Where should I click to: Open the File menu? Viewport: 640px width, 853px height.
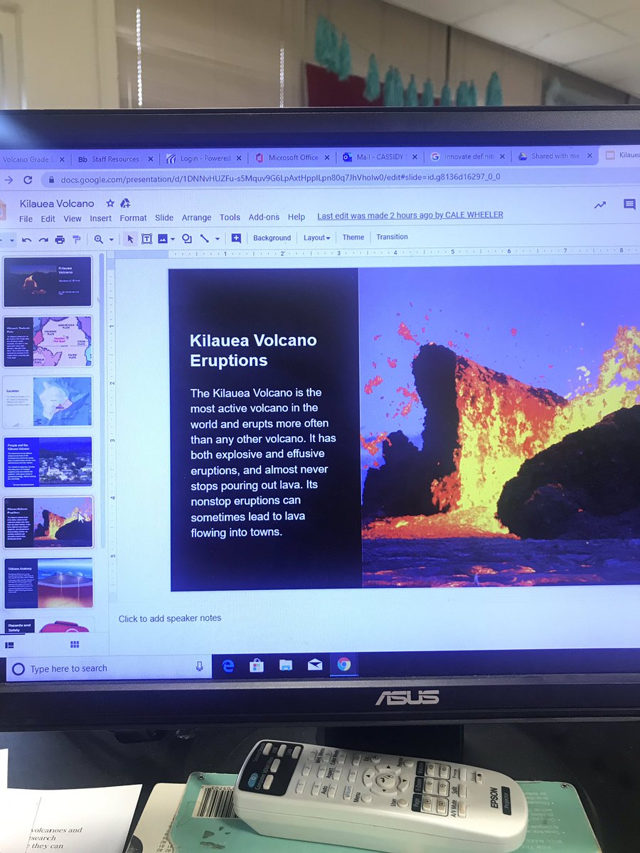coord(26,219)
